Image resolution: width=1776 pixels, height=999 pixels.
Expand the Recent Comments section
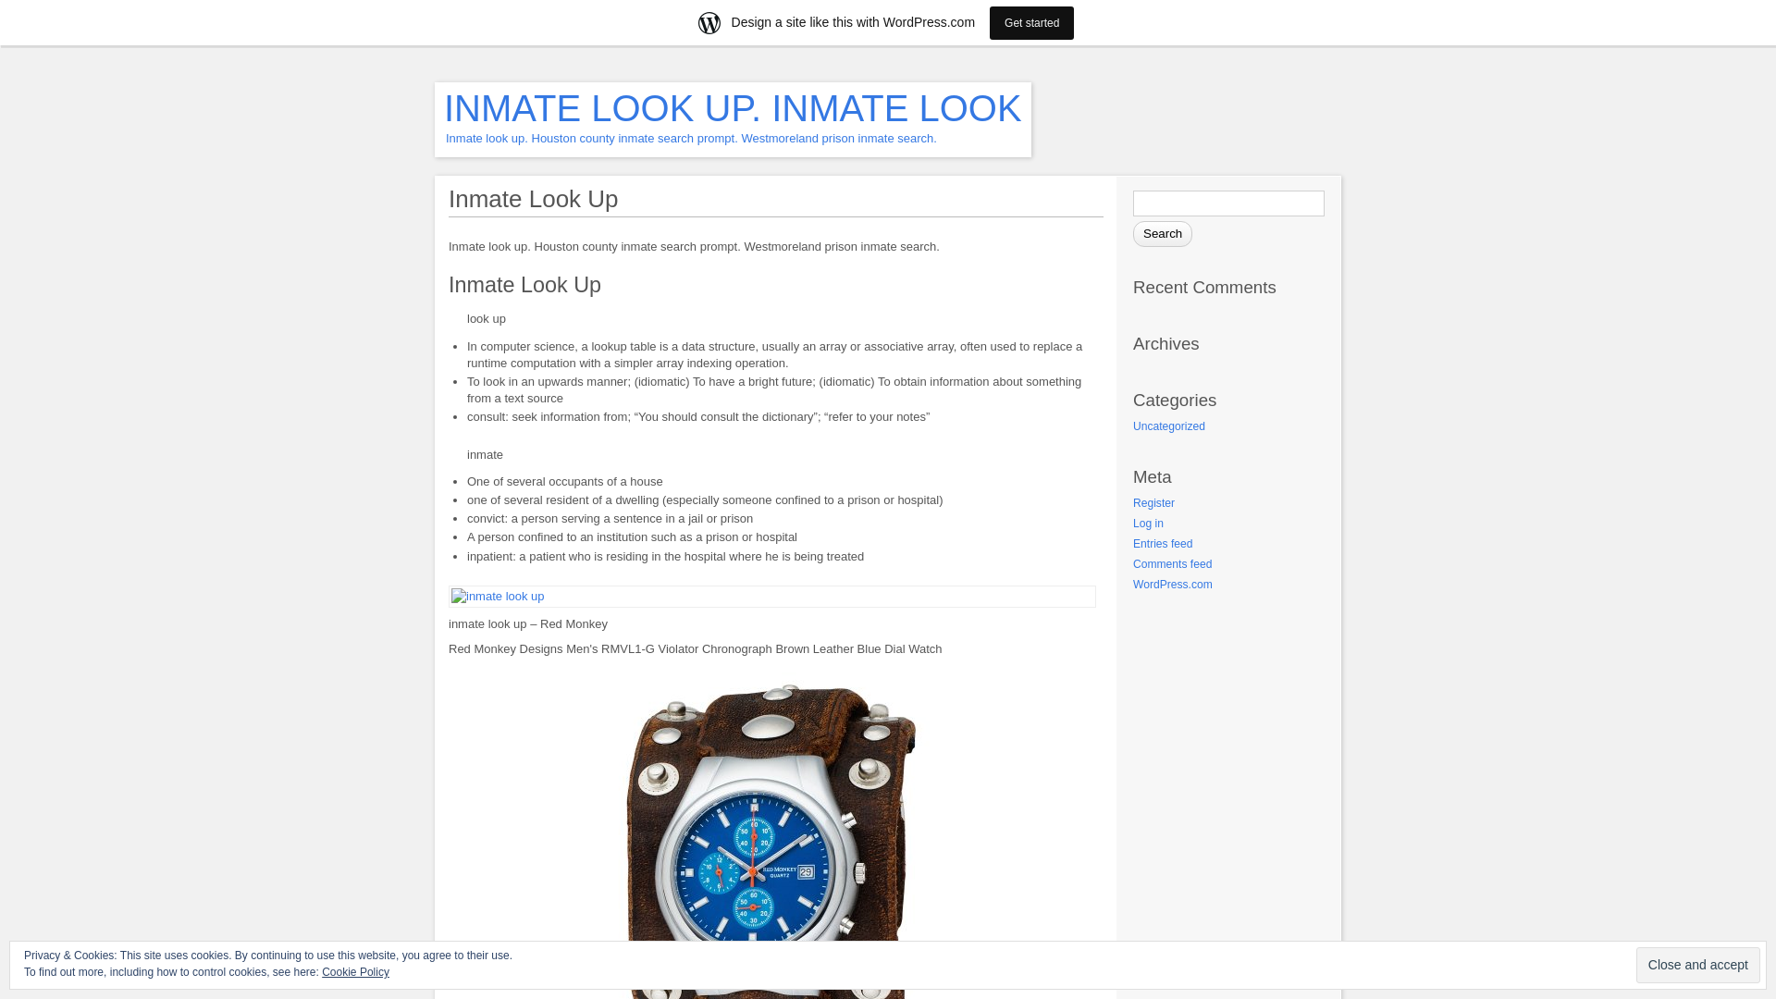click(1204, 287)
